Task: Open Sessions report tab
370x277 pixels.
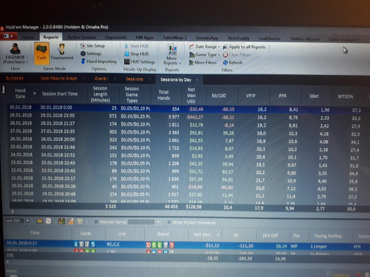Action: pyautogui.click(x=134, y=79)
